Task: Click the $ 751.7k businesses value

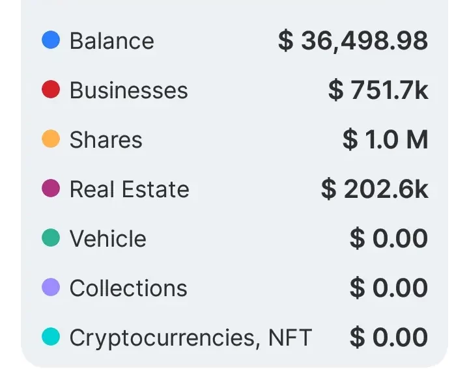Action: 378,90
